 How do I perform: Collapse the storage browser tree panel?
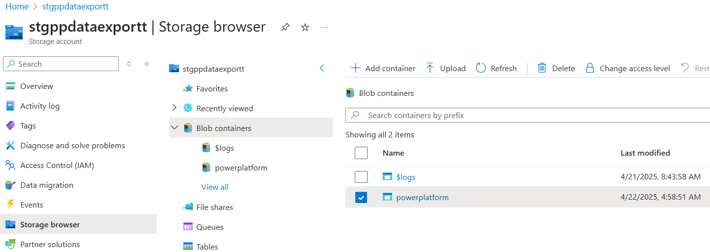click(x=322, y=68)
